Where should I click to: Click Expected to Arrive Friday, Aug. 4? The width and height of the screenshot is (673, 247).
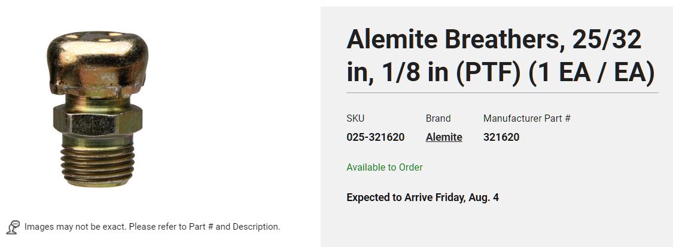(422, 197)
